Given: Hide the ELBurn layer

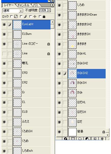Looking at the screenshot, I should pyautogui.click(x=4, y=34).
